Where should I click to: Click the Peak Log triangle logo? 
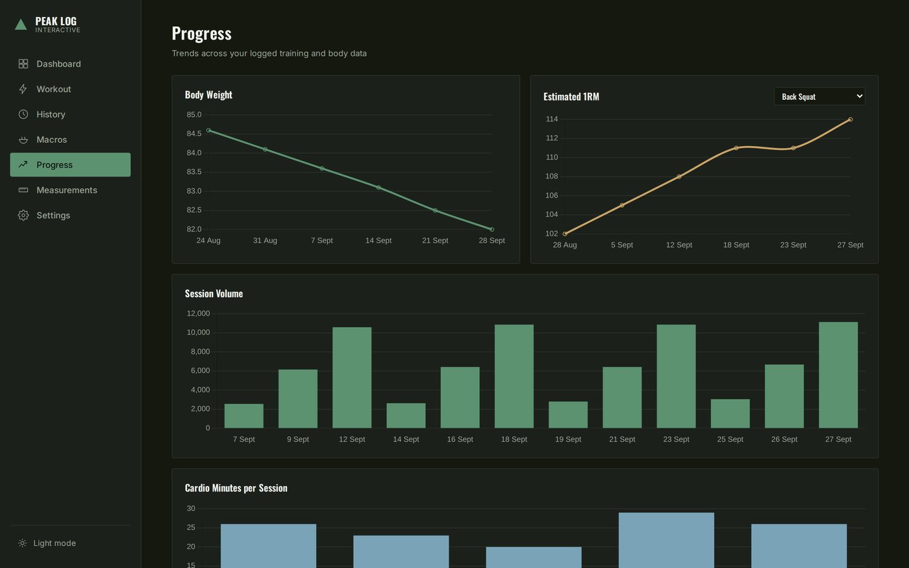(21, 25)
